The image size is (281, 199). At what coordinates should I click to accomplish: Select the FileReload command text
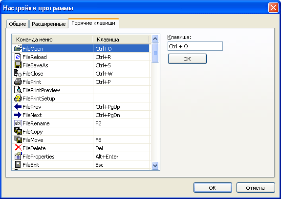[x=35, y=57]
